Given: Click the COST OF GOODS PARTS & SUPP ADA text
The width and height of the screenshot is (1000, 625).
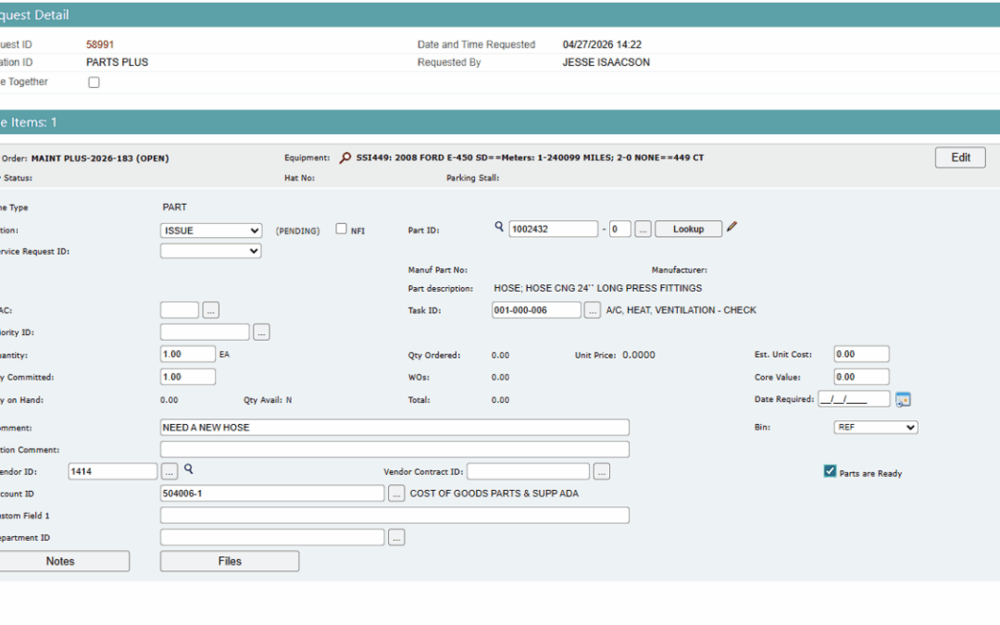Looking at the screenshot, I should (x=494, y=494).
